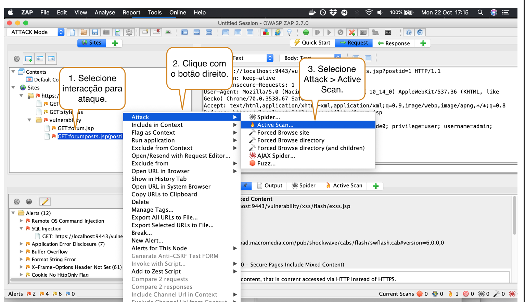
Task: Toggle scope target icon in Sites panel
Action: (16, 59)
